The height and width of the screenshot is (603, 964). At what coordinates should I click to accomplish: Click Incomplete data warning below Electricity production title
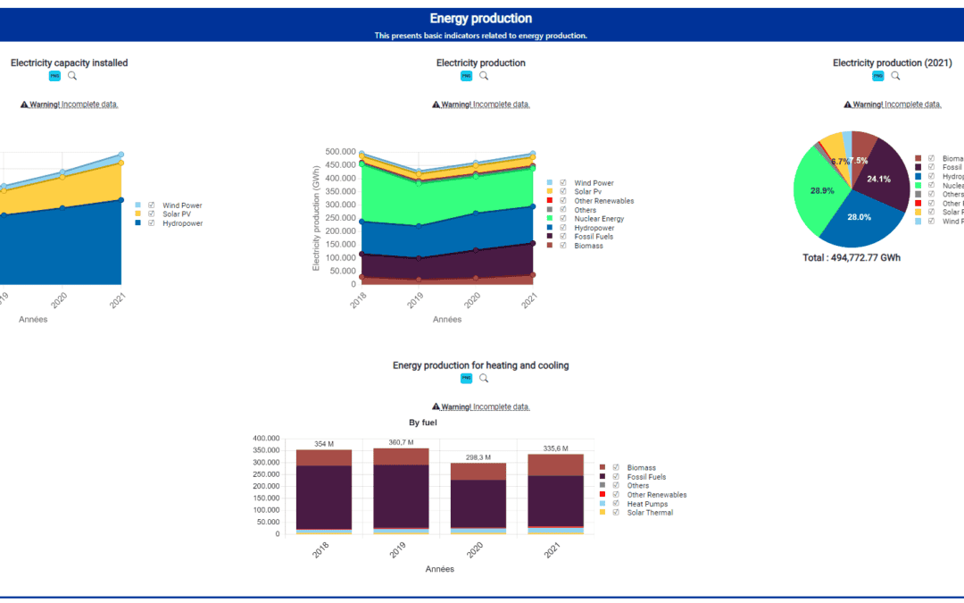480,104
